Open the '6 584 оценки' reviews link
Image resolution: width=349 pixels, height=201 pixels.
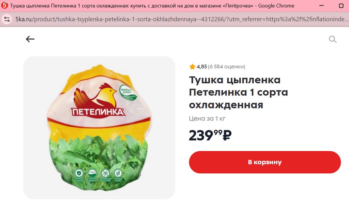pyautogui.click(x=226, y=67)
